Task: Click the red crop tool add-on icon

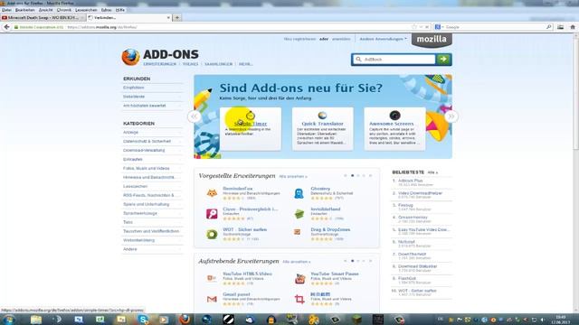Action: click(299, 299)
